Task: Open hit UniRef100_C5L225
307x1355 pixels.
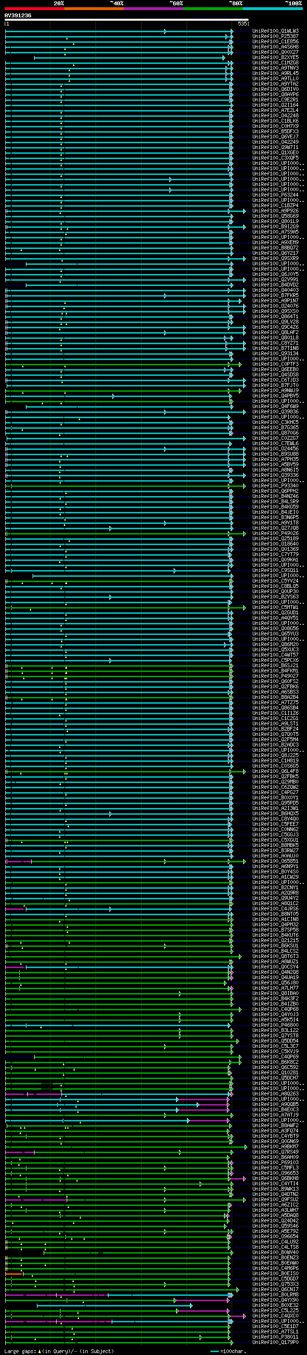Action: 275,1311
